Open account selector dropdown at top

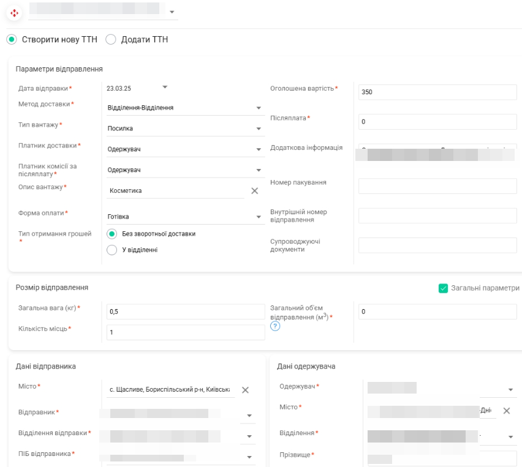pyautogui.click(x=172, y=12)
